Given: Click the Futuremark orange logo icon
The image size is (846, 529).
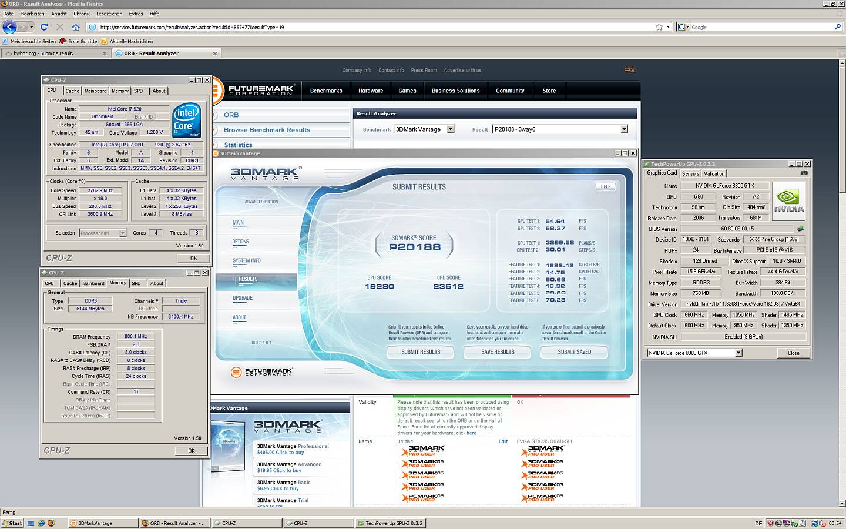Looking at the screenshot, I should click(x=216, y=91).
